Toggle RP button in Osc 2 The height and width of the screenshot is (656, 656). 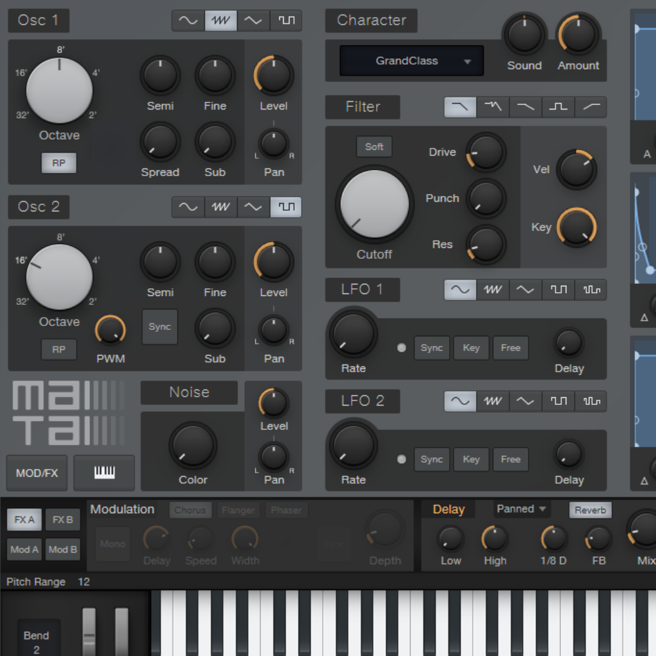(x=58, y=349)
